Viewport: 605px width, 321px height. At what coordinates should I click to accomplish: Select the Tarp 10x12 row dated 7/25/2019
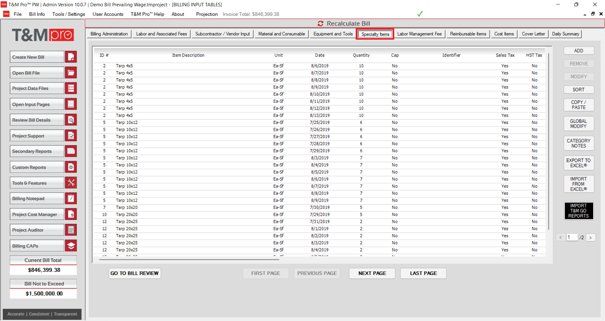pos(320,122)
